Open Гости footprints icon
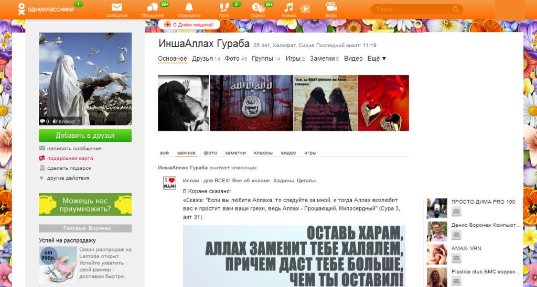Screen dimensions: 537x287 tap(224, 7)
